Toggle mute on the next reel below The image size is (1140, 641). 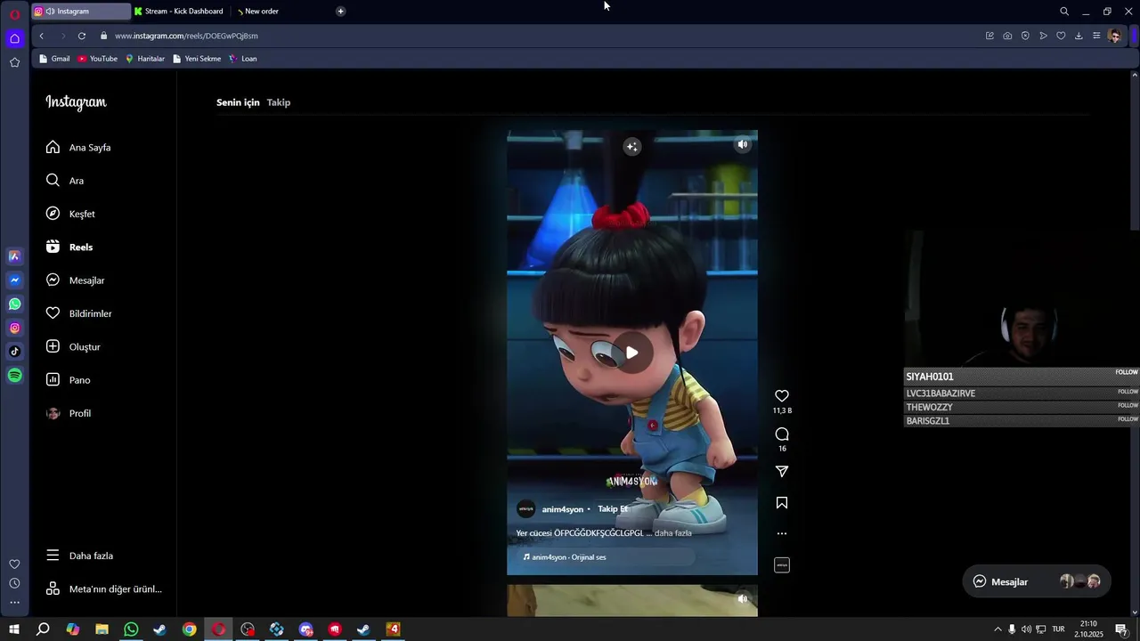(743, 599)
